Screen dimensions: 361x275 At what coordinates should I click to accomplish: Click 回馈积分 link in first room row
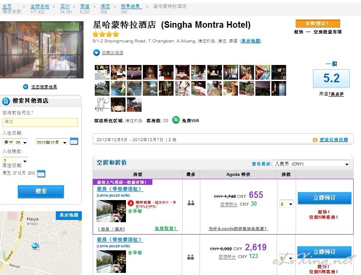(229, 204)
